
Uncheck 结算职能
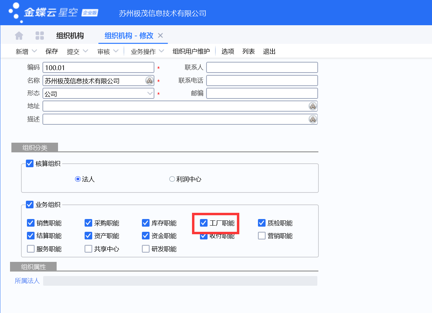click(x=31, y=236)
